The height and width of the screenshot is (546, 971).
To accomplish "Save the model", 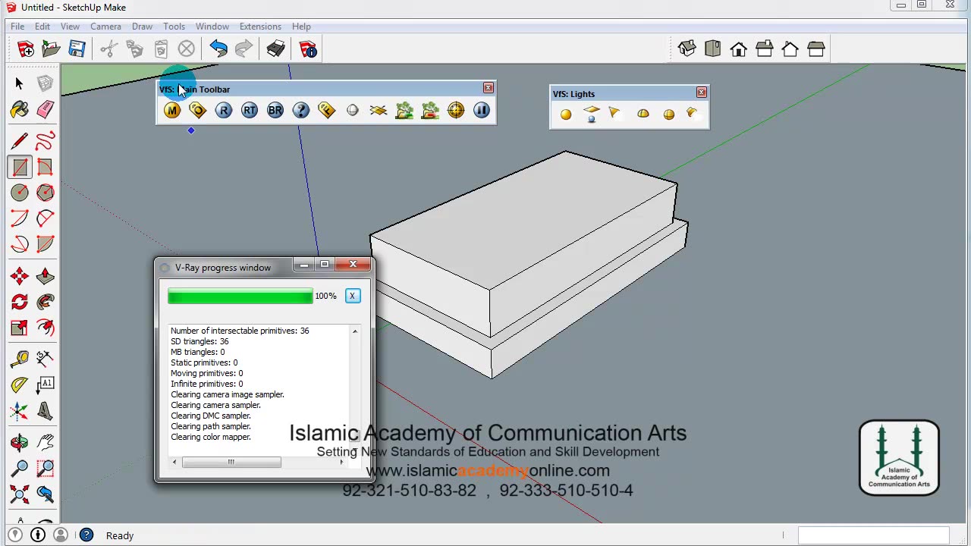I will point(77,49).
